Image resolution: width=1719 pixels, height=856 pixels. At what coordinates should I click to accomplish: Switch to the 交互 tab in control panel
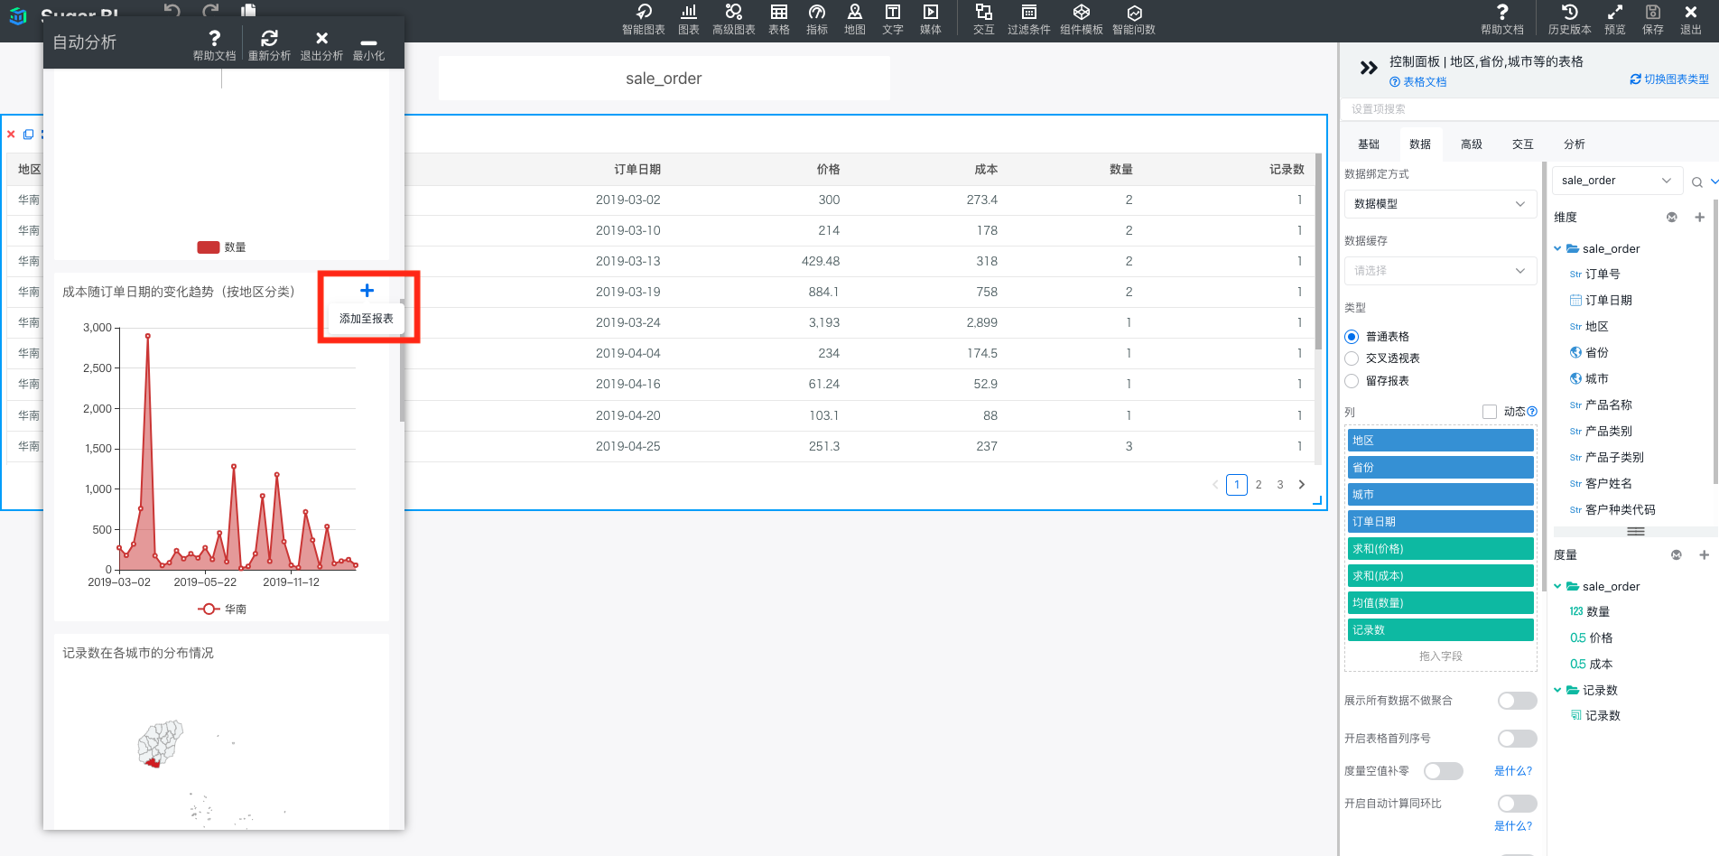(x=1523, y=144)
